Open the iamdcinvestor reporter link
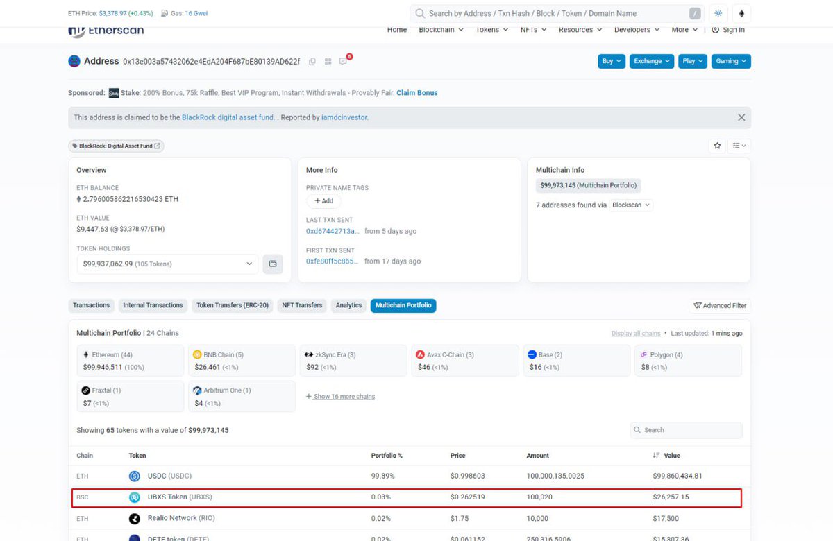The height and width of the screenshot is (541, 833). [344, 118]
